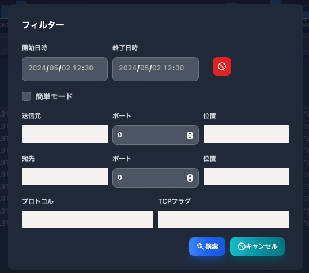Click the 宛先 address input field
309x273 pixels.
pyautogui.click(x=65, y=177)
